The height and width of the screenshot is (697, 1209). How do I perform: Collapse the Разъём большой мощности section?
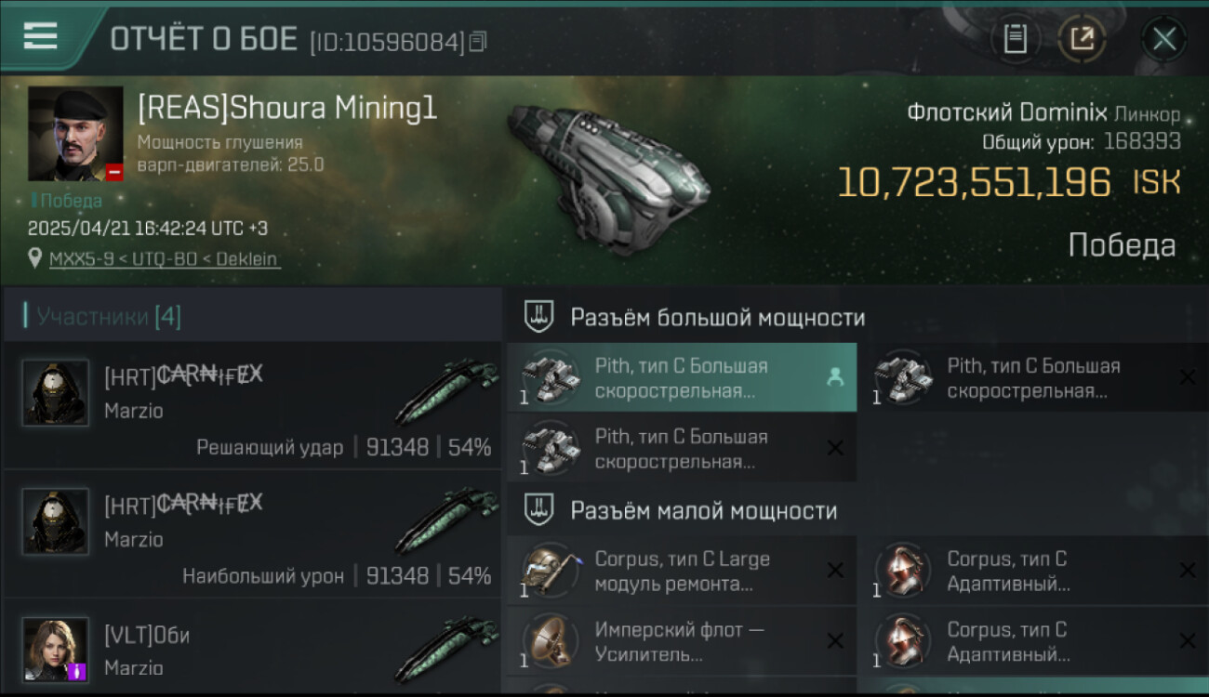(x=856, y=317)
